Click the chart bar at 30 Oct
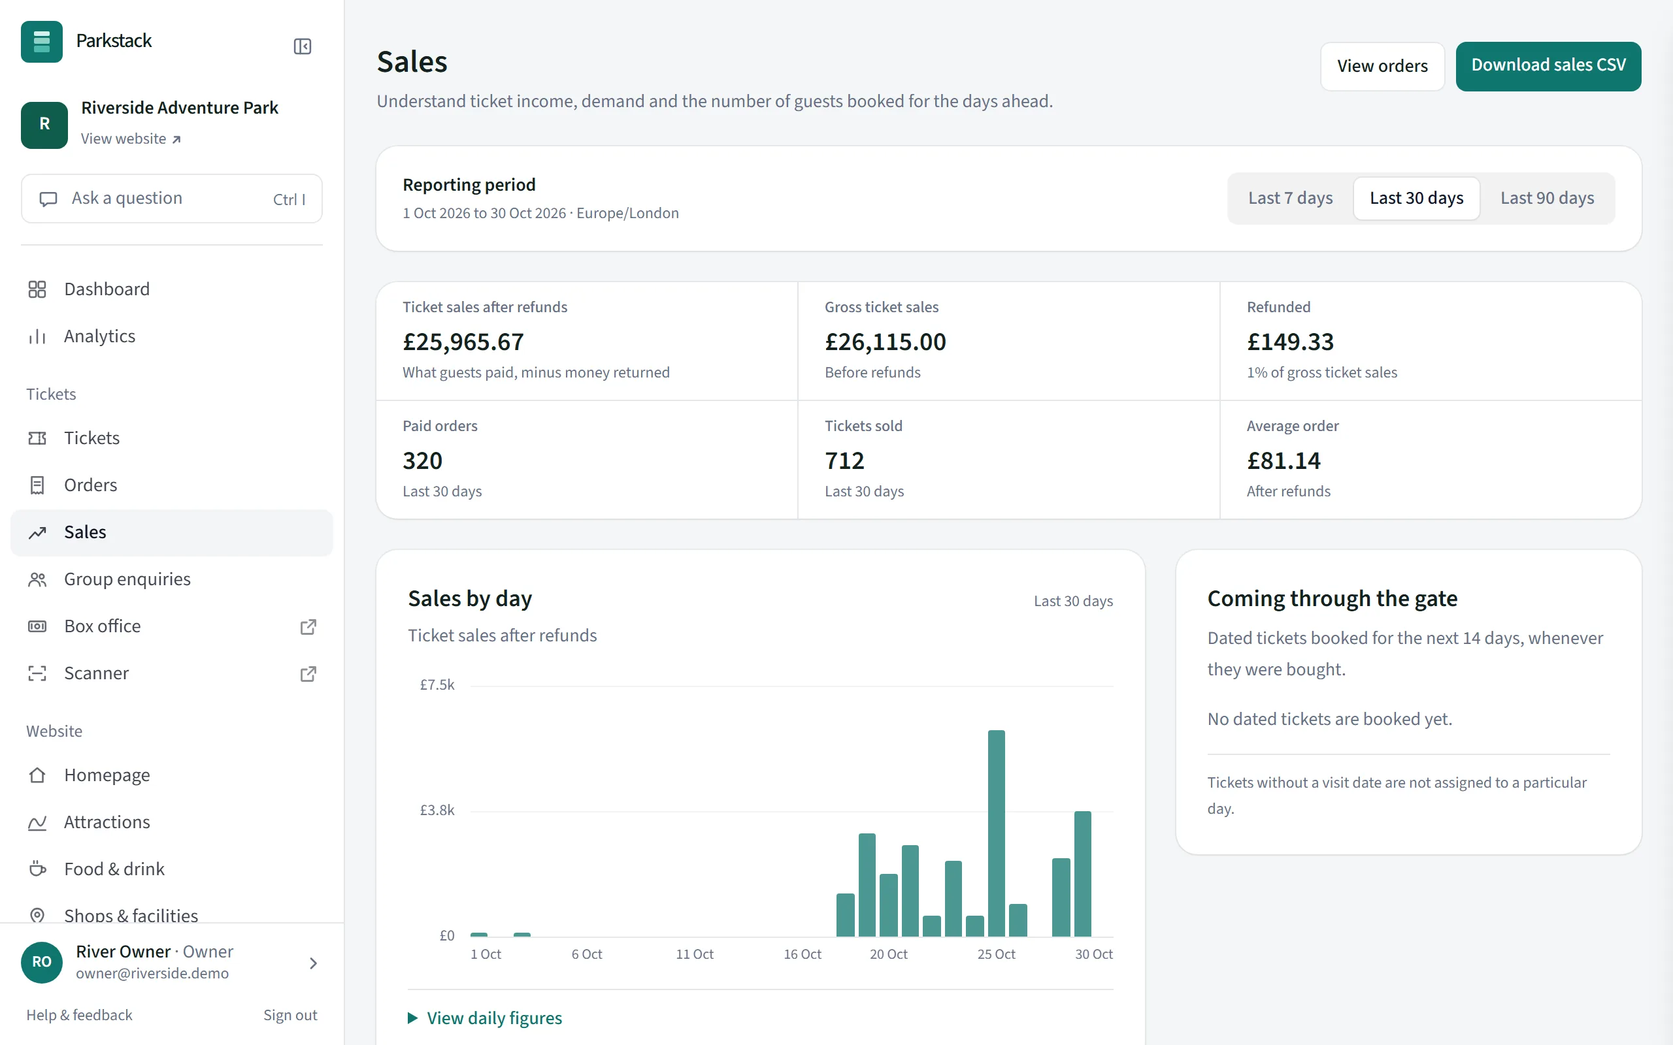Image resolution: width=1673 pixels, height=1045 pixels. [1083, 874]
